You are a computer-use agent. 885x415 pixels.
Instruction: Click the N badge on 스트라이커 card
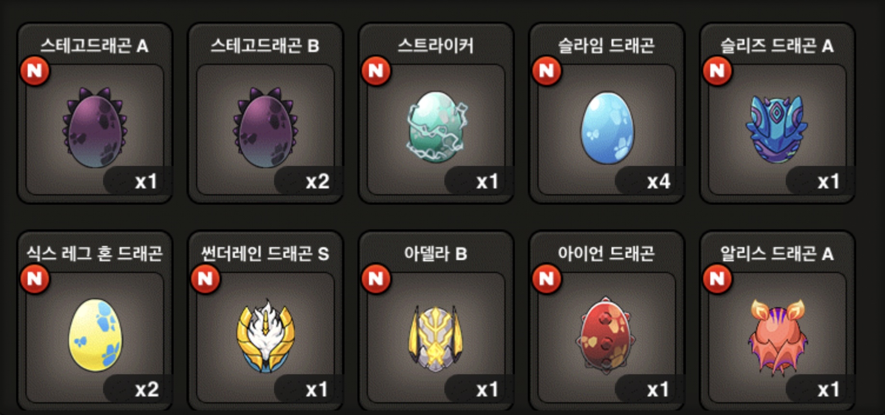[x=376, y=71]
